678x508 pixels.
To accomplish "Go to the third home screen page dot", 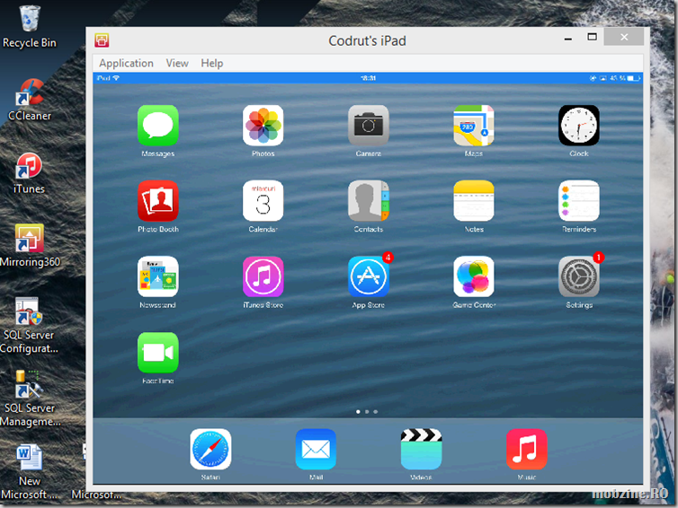I will tap(375, 412).
